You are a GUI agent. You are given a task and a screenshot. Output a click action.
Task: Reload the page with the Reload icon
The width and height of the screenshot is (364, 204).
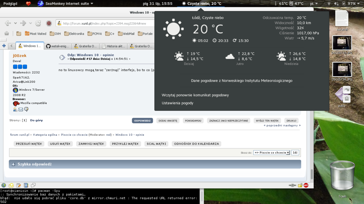tap(38, 23)
